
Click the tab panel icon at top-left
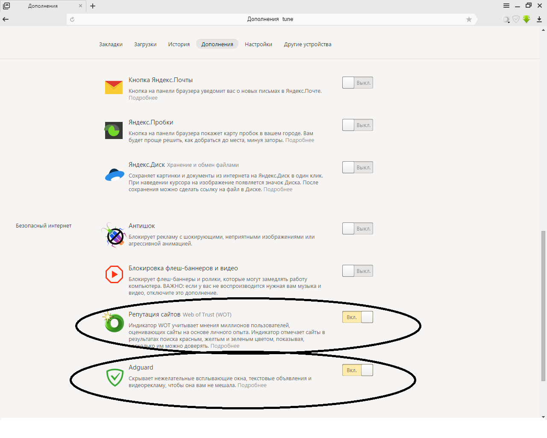6,6
